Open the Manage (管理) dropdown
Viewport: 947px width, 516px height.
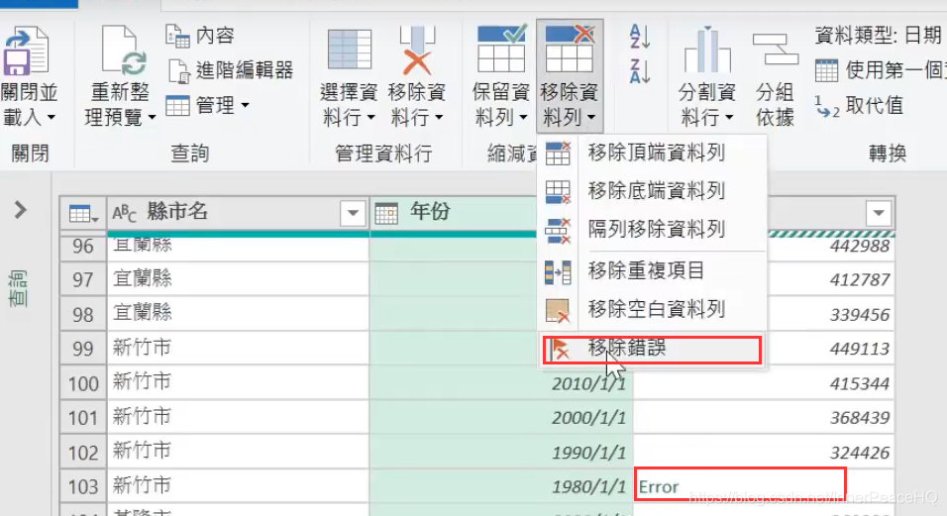pos(208,106)
